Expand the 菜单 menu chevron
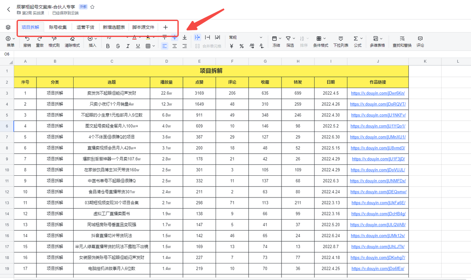Screen dimensions: 471x280 click(14, 38)
